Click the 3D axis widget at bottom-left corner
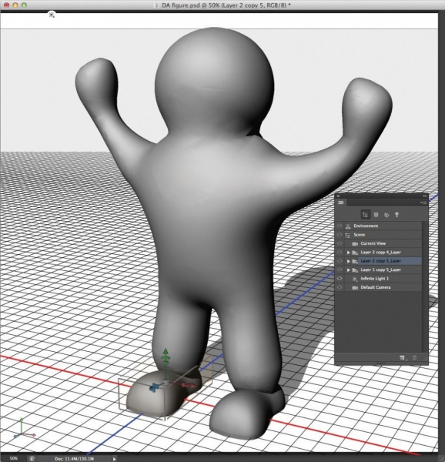The width and height of the screenshot is (445, 462). point(24,429)
